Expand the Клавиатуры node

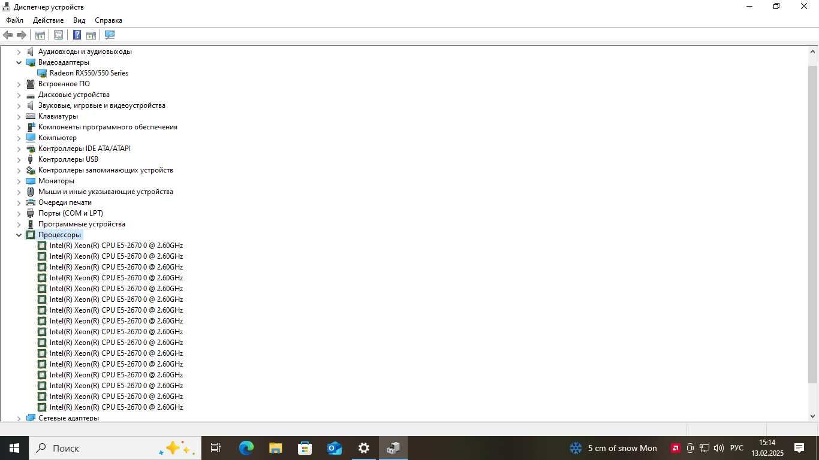click(x=19, y=116)
